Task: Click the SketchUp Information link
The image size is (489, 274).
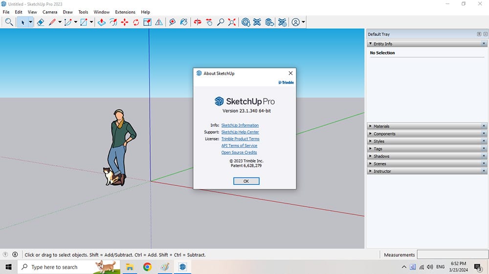Action: coord(240,125)
